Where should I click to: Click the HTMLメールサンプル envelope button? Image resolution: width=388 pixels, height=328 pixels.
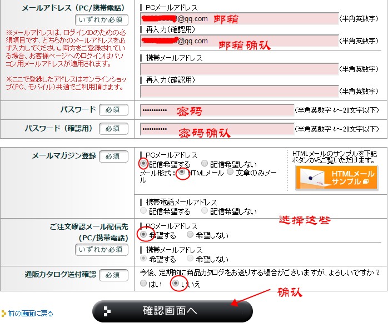click(x=336, y=178)
